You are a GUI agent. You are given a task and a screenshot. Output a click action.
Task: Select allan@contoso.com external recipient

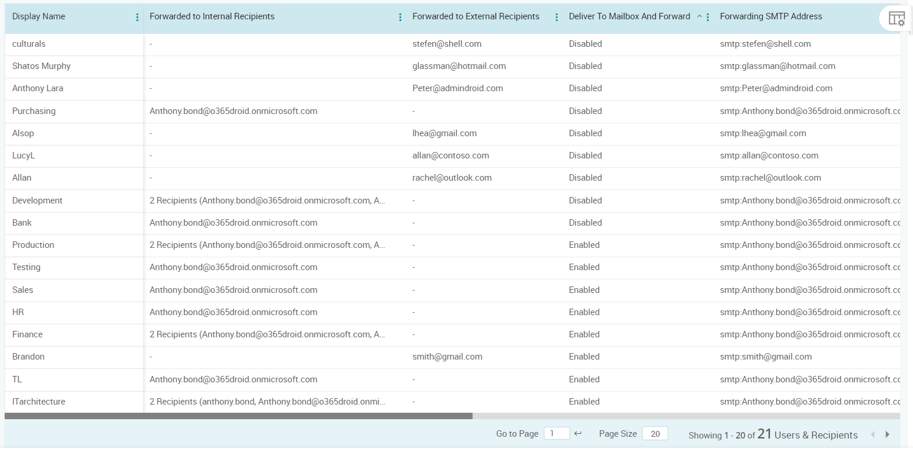click(451, 156)
